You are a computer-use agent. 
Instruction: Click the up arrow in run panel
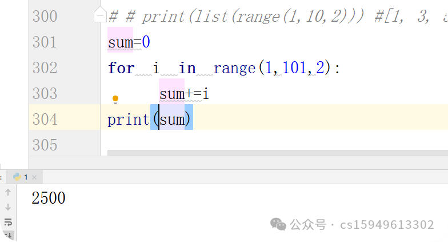tap(8, 192)
